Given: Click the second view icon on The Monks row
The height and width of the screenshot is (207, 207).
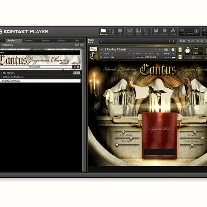Looking at the screenshot, I should point(78,73).
